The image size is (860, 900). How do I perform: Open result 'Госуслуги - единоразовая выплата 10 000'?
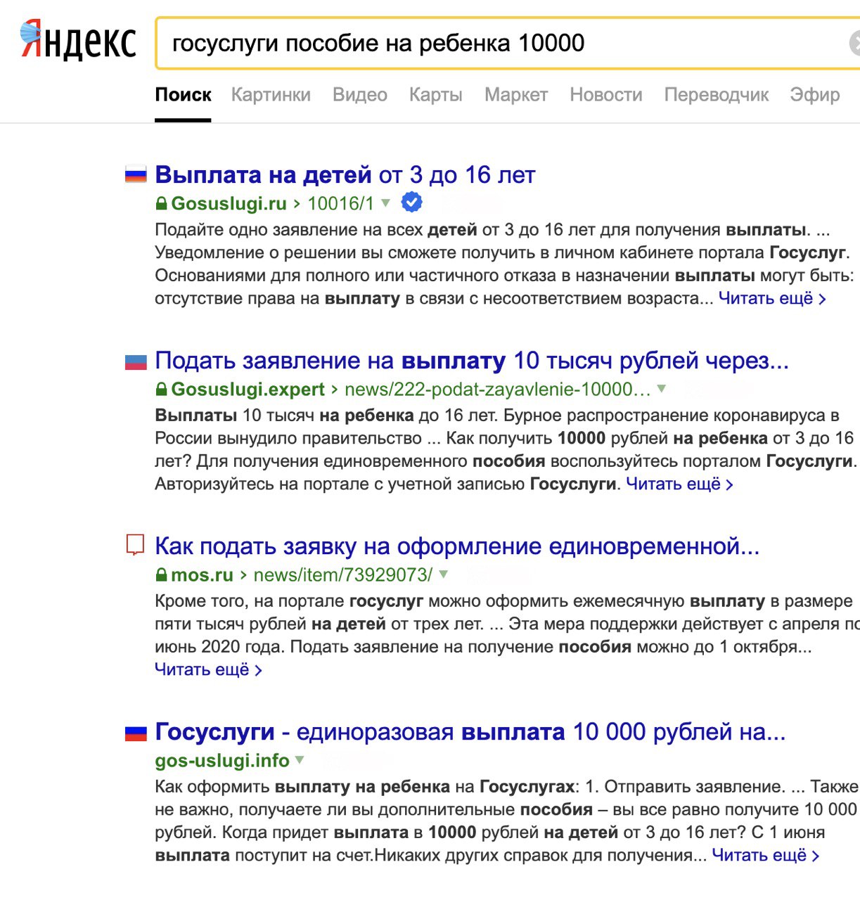point(470,732)
